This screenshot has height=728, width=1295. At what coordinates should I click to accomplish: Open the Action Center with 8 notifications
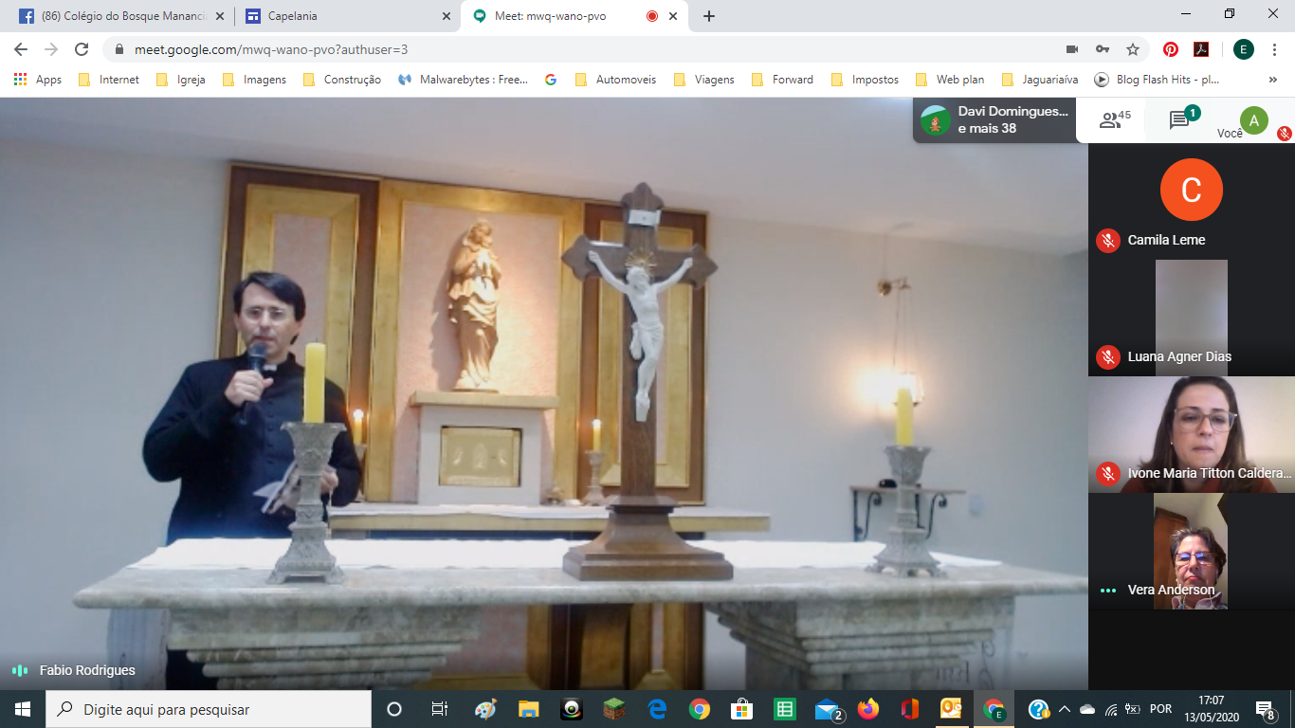[x=1265, y=709]
